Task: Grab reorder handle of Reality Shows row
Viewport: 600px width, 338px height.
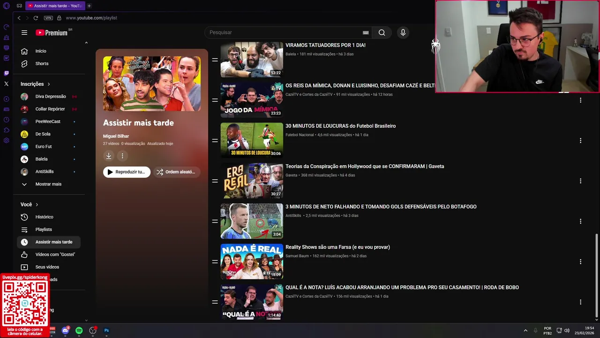Action: 215,261
